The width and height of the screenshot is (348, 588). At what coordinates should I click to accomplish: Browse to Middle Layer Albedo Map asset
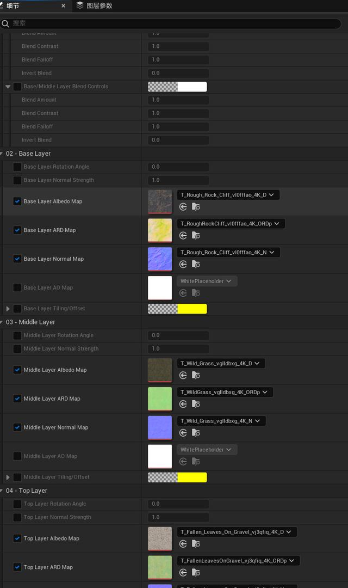point(196,375)
